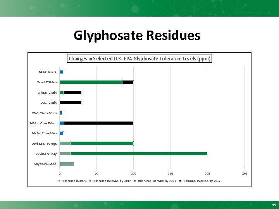The height and width of the screenshot is (209, 279).
Task: Select the grey-green segment of the Soybeans: Hay bar
Action: (x=65, y=154)
